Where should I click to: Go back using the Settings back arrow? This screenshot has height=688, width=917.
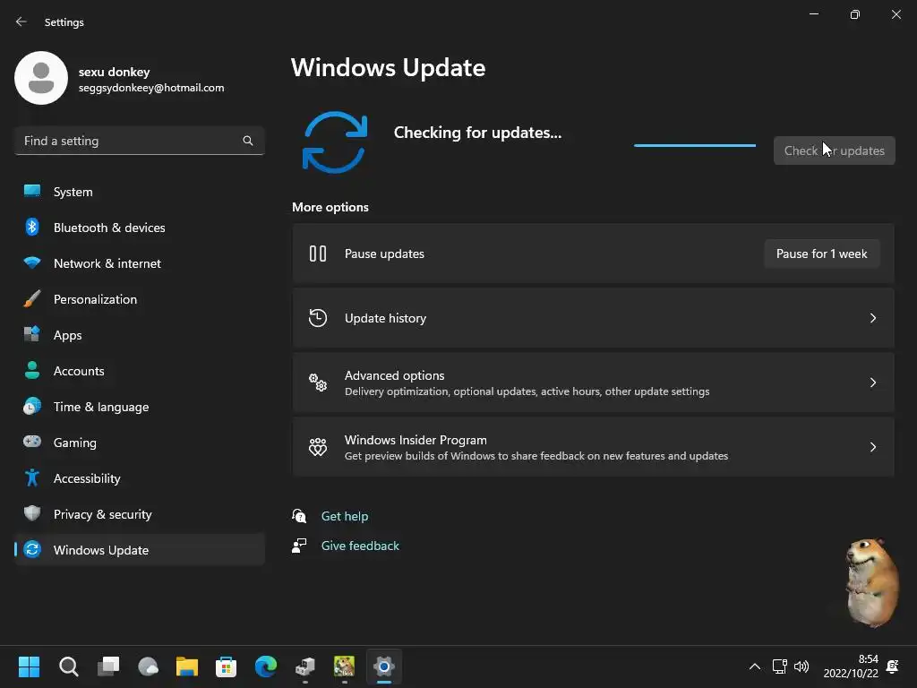(21, 21)
